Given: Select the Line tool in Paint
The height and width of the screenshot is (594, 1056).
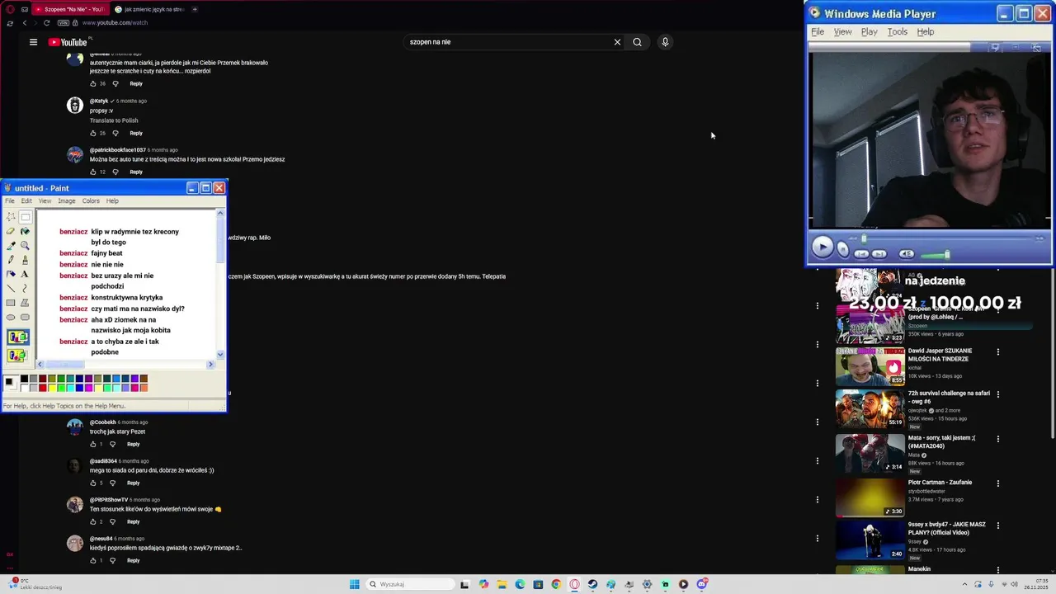Looking at the screenshot, I should (11, 288).
